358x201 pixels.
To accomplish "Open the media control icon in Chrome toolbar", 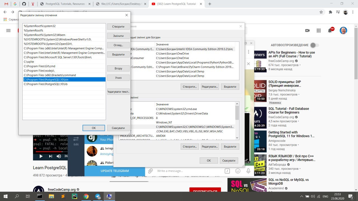I will click(338, 12).
